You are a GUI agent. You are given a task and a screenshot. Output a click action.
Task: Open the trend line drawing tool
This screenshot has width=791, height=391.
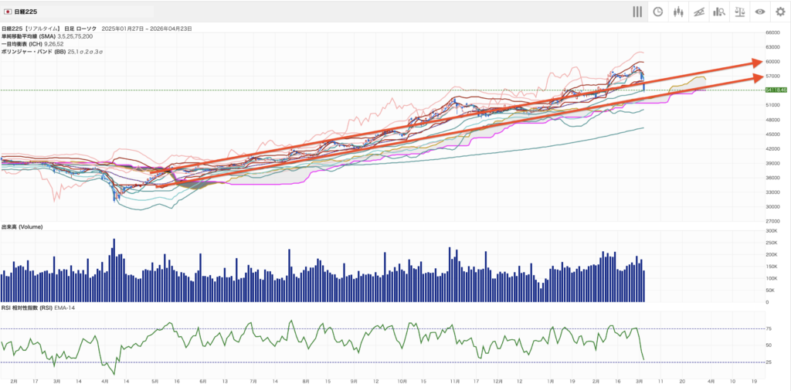pos(698,12)
